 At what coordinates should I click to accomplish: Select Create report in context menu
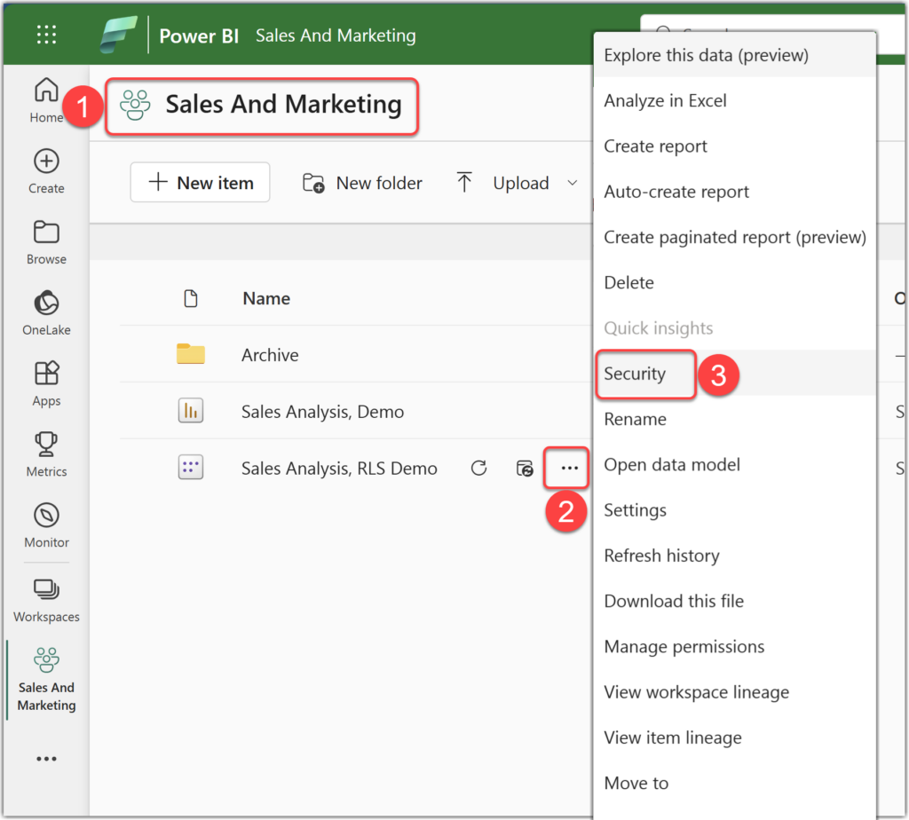[734, 146]
